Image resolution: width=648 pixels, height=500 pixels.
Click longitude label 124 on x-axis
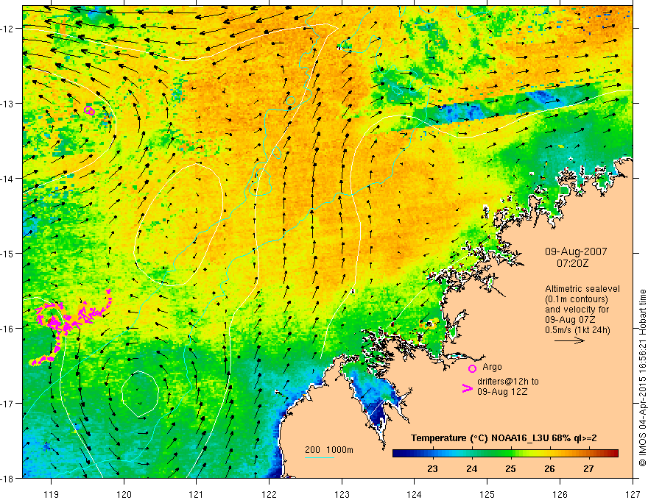(x=415, y=494)
